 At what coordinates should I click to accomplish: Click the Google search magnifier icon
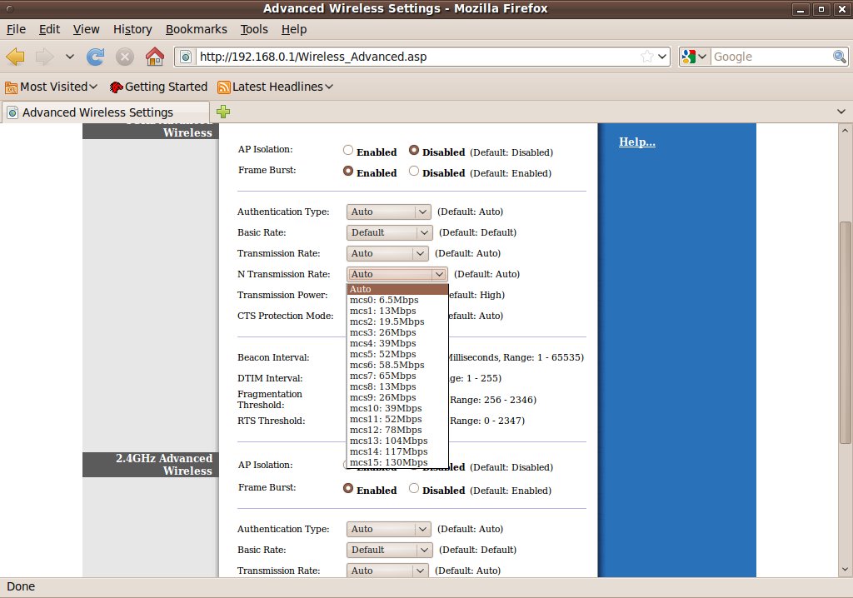coord(840,57)
